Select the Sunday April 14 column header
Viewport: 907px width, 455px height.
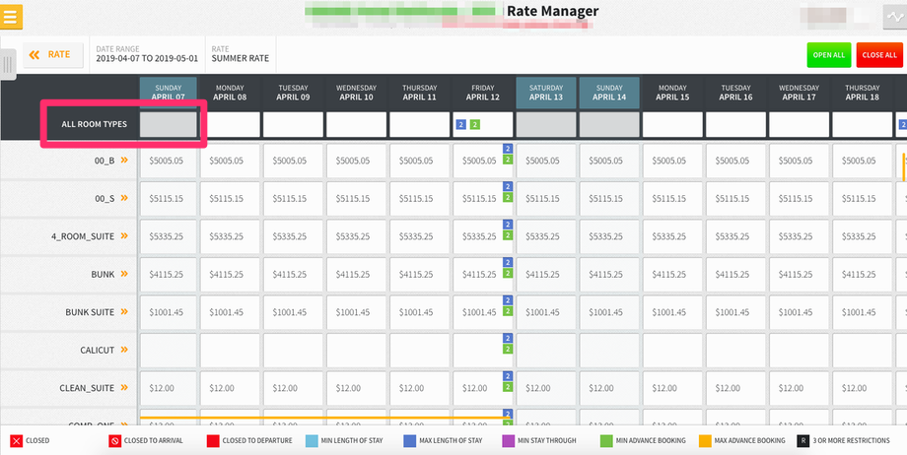pyautogui.click(x=609, y=93)
